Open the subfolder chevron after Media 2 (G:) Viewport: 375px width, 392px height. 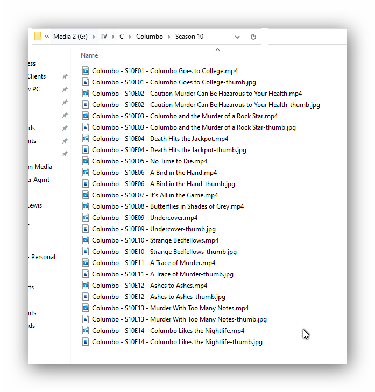94,37
